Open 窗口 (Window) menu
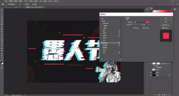The image size is (179, 96). (x=51, y=1)
